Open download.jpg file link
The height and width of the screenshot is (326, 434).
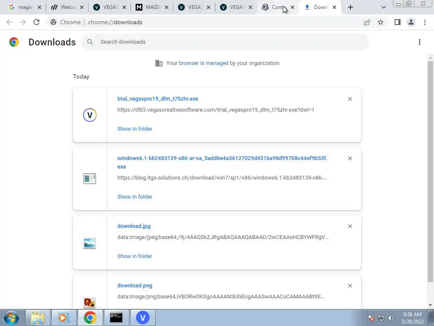point(134,226)
